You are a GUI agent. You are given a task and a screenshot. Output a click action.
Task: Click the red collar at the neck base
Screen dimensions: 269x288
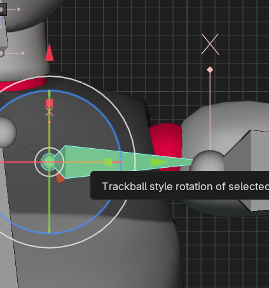(x=24, y=85)
